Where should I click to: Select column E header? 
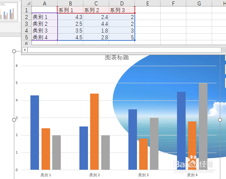click(148, 3)
